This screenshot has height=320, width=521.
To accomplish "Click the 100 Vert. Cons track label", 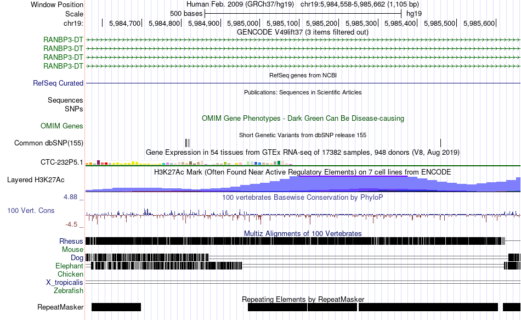I will (x=31, y=211).
